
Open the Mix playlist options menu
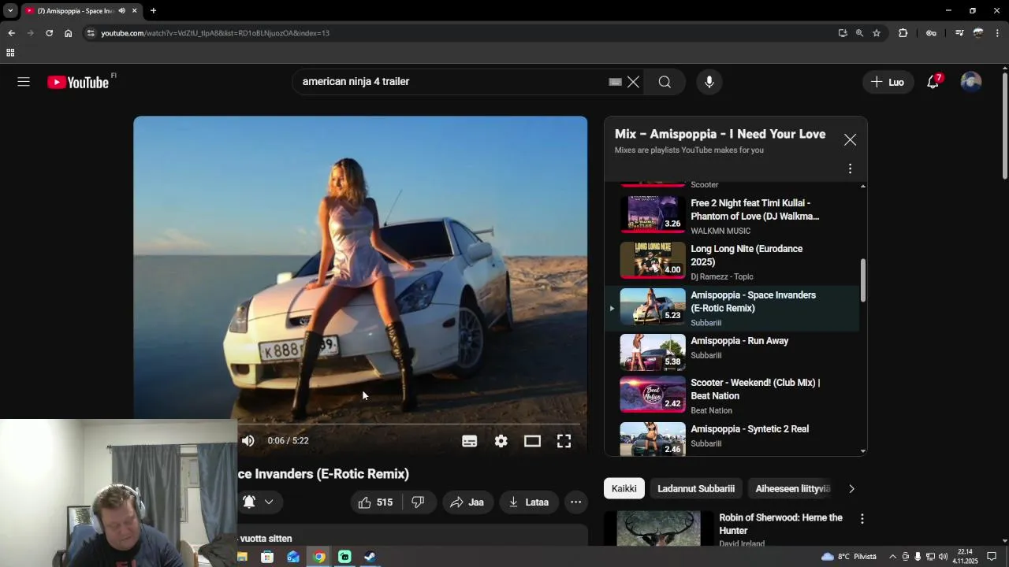[850, 169]
